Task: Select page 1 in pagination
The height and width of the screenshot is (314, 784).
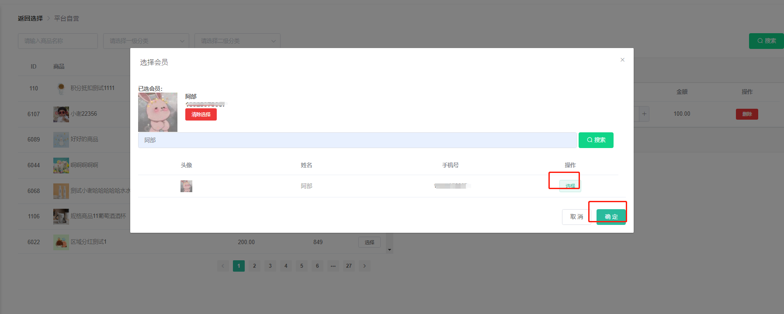Action: tap(239, 266)
